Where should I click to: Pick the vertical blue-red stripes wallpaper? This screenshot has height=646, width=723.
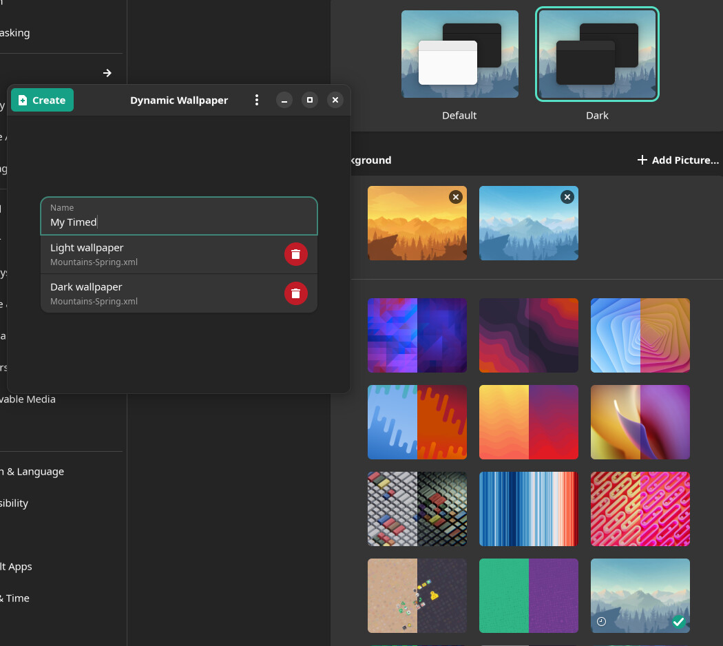click(x=528, y=508)
